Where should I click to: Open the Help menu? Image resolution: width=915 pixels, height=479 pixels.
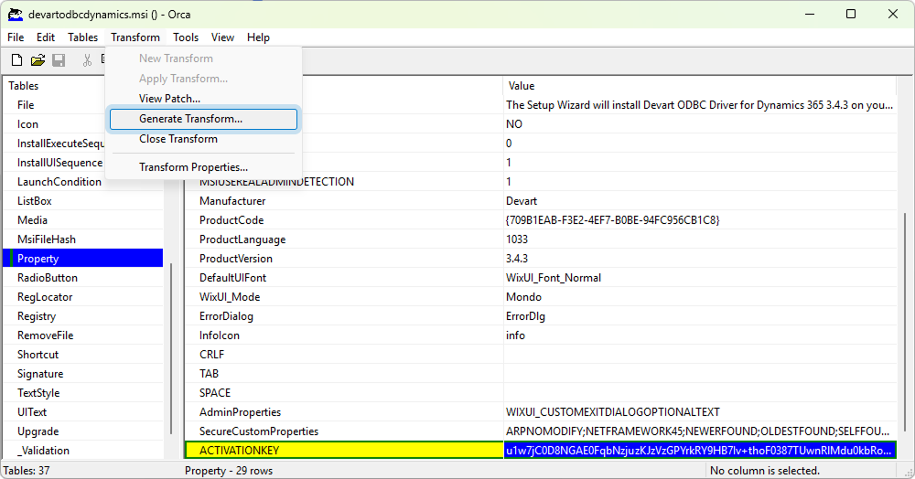258,37
